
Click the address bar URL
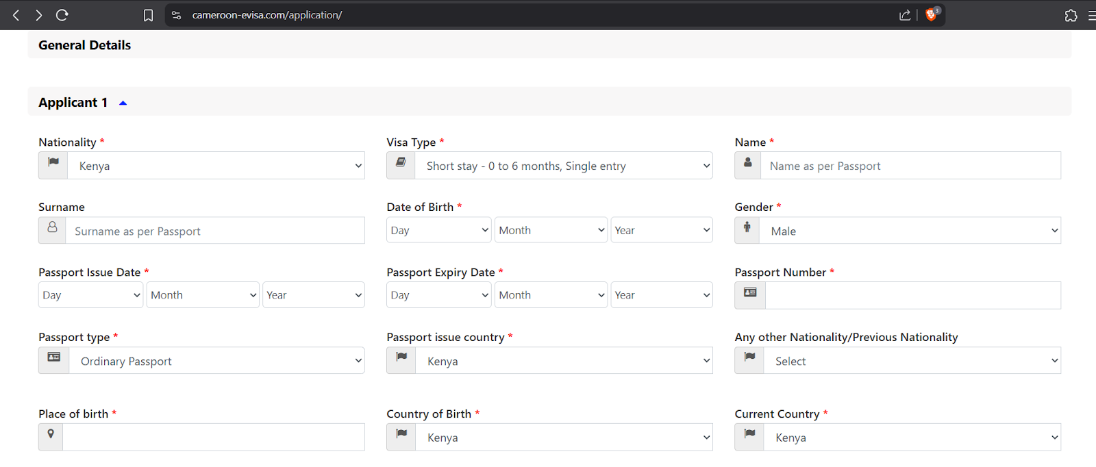tap(267, 15)
